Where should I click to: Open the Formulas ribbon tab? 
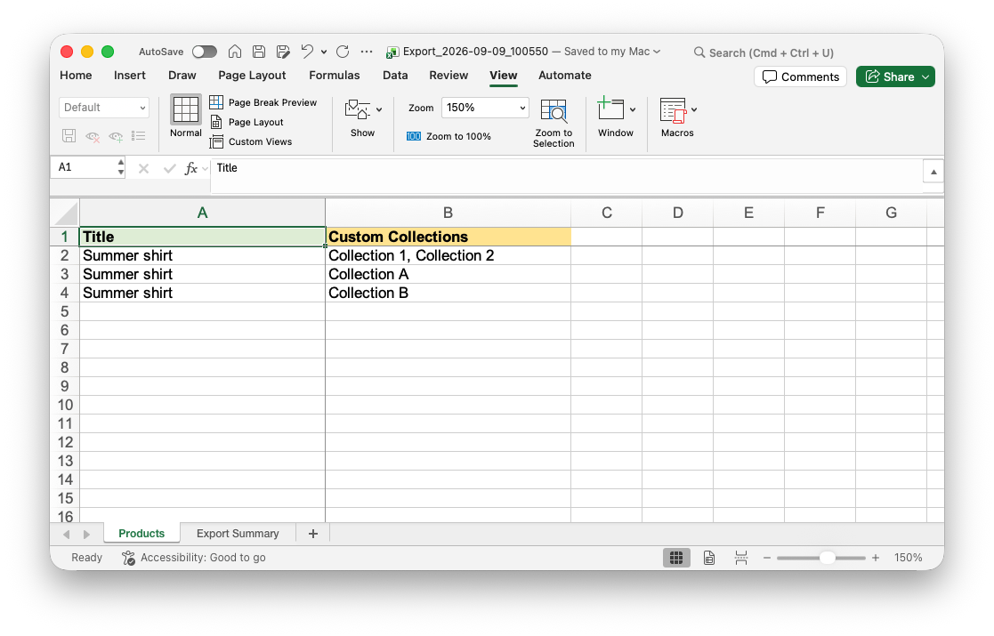tap(334, 76)
